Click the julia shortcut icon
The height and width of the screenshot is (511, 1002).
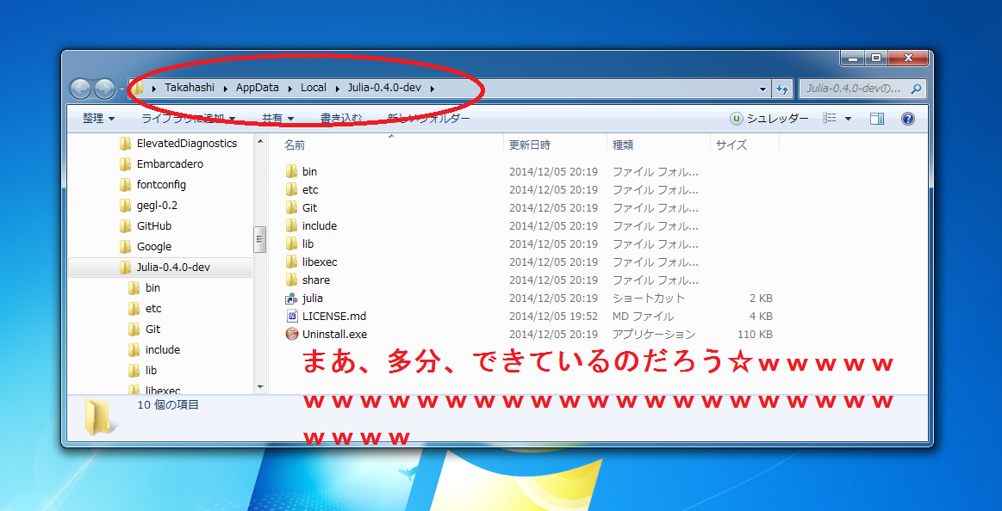(x=291, y=298)
